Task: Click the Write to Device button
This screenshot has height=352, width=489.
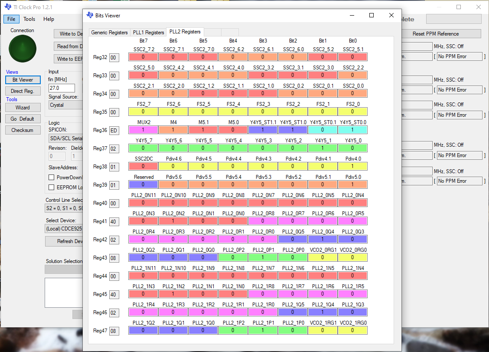Action: (x=68, y=34)
